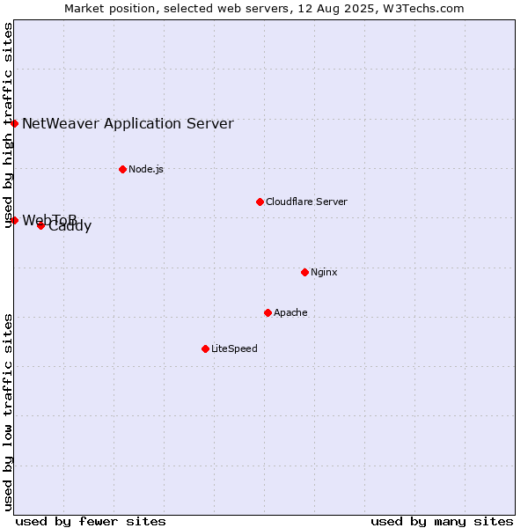This screenshot has height=528, width=528.
Task: Click the 'Cloudflare Server' label text
Action: coord(306,202)
